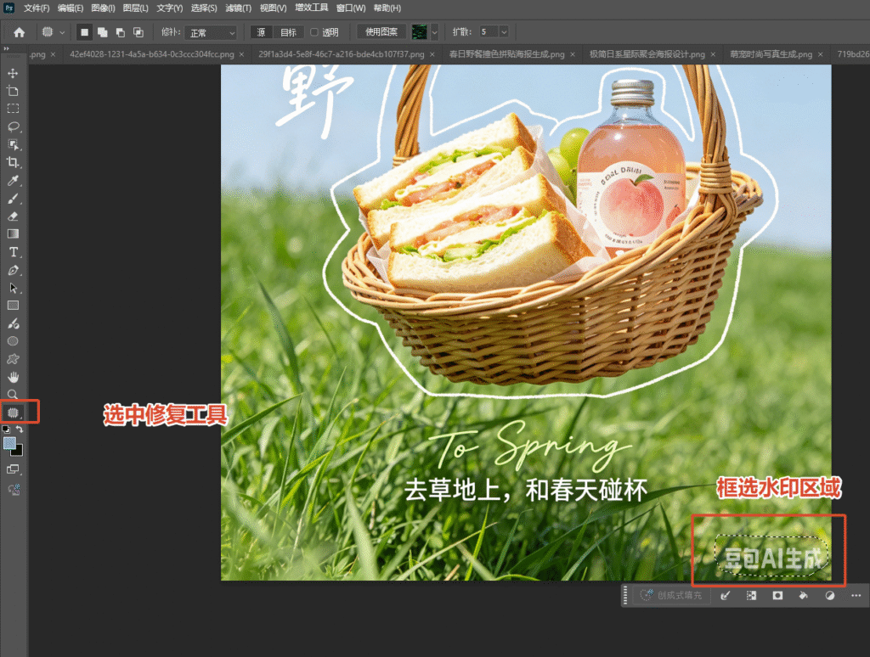Click the 创成式填充 (Generative Fill) button
870x657 pixels.
(671, 595)
